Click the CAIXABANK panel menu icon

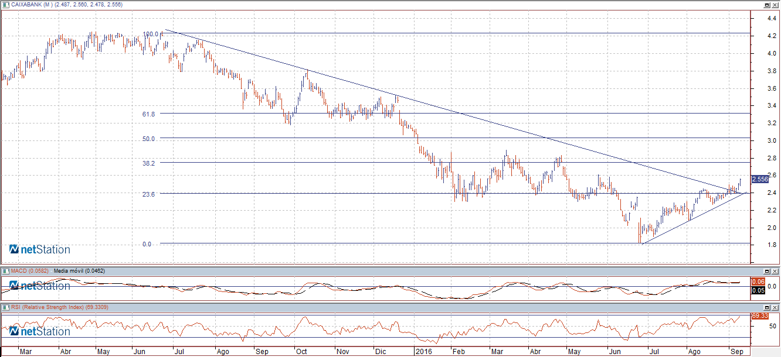coord(6,5)
